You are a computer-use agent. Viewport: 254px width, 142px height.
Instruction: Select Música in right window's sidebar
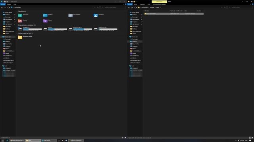click(134, 49)
